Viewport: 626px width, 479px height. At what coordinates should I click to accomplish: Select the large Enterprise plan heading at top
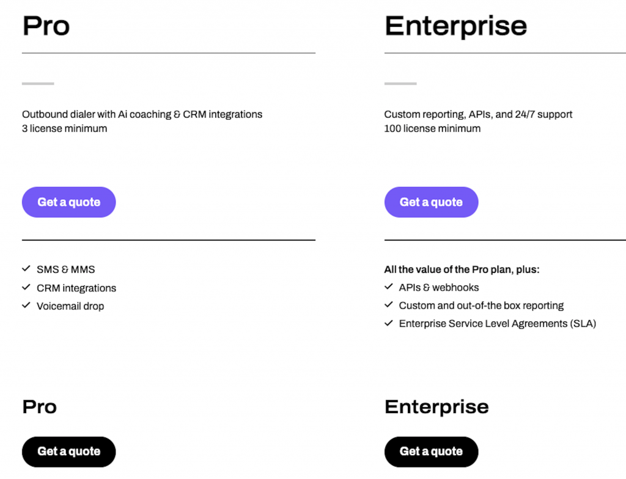(x=455, y=26)
